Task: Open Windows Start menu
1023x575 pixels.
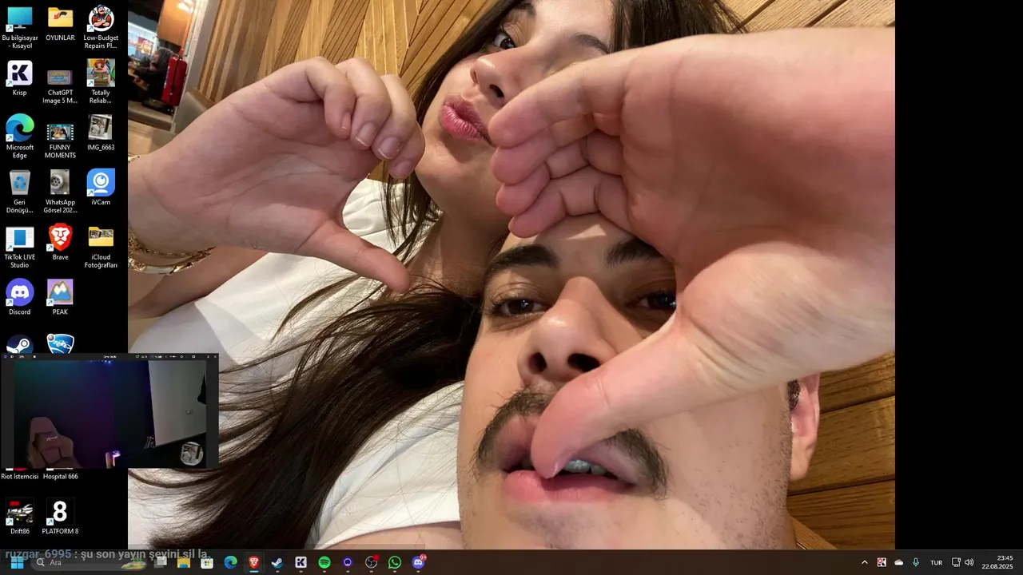Action: pyautogui.click(x=17, y=562)
